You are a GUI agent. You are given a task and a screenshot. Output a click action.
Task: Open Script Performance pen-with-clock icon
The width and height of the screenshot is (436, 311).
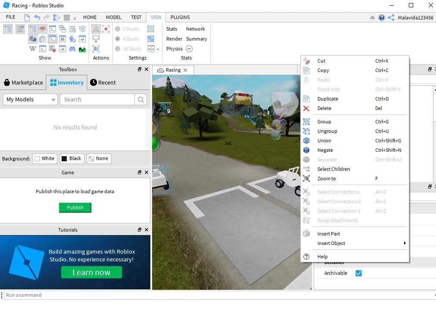coord(72,39)
